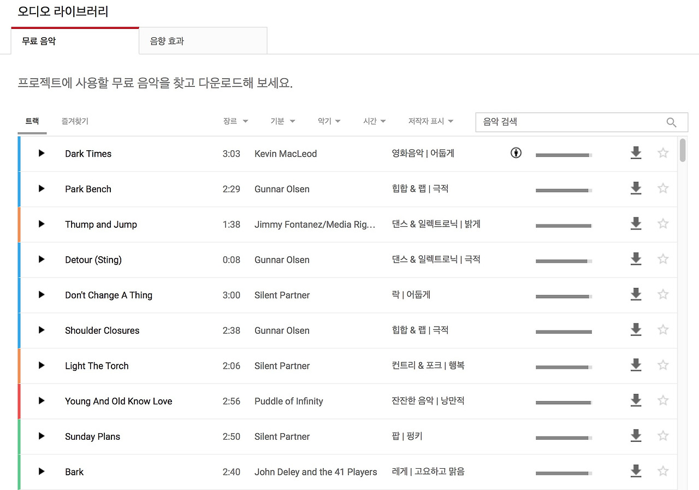Screen dimensions: 699x490
Task: Download the Dark Times track
Action: tap(636, 153)
